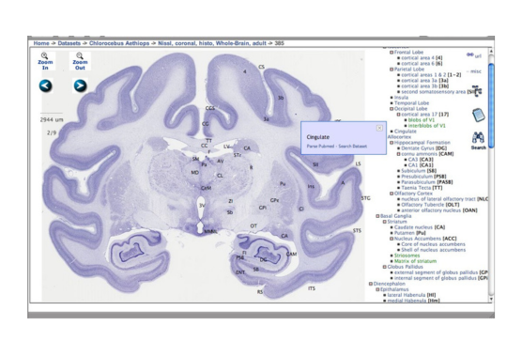Collapse the Nucleus Accumbens node
Image resolution: width=522 pixels, height=357 pixels.
coord(391,239)
